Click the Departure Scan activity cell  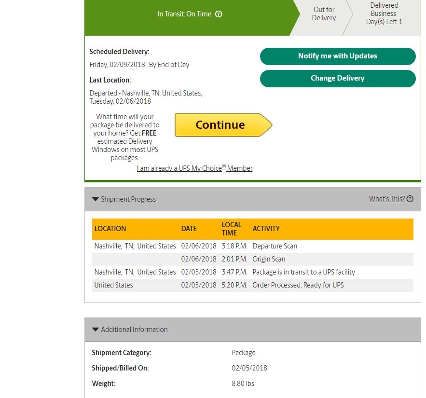tap(275, 246)
